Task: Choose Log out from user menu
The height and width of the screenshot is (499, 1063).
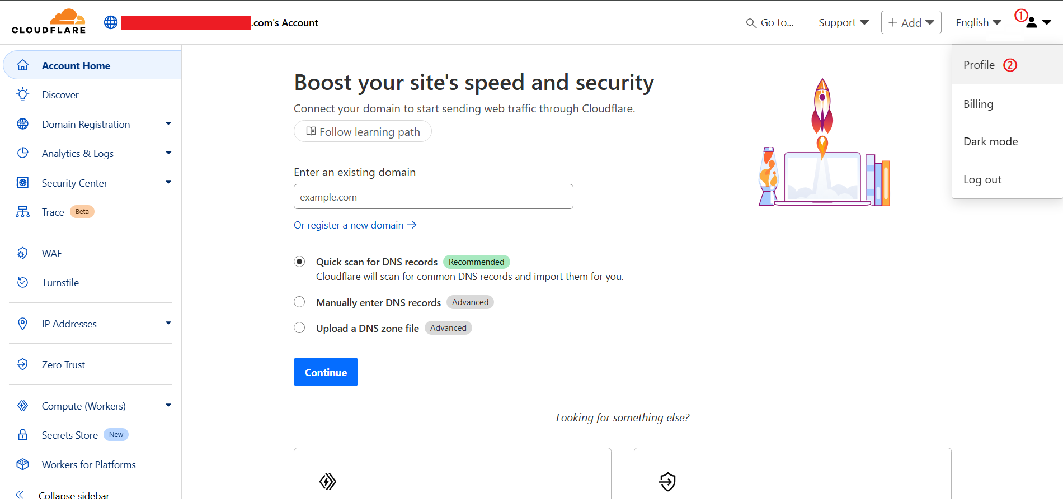Action: click(x=1007, y=179)
